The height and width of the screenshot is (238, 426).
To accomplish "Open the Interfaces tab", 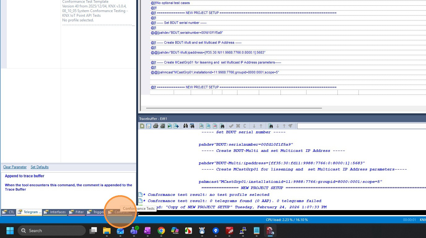I will (x=55, y=212).
